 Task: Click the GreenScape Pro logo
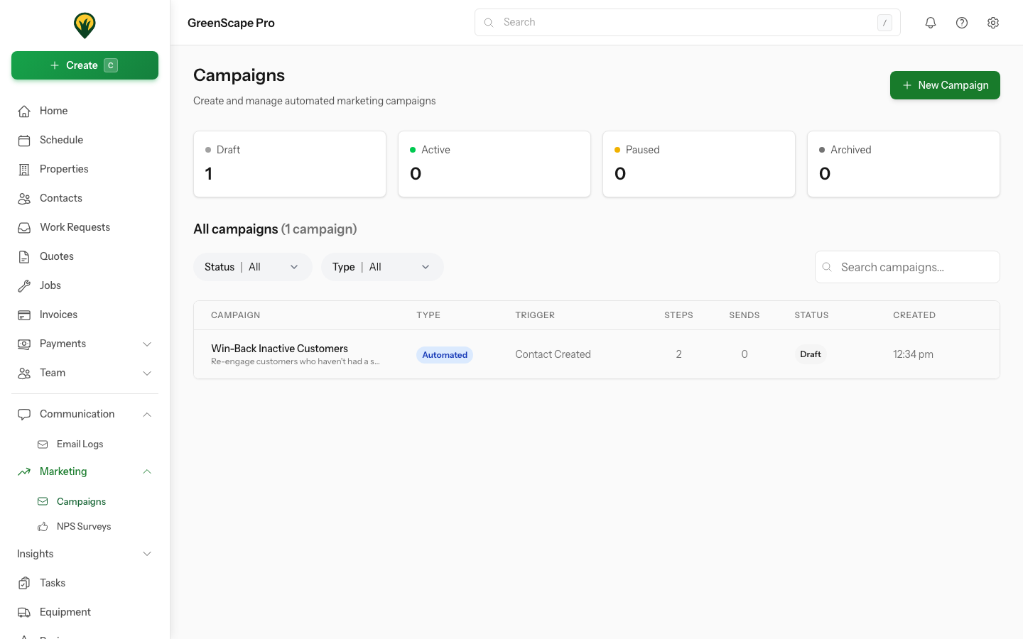pyautogui.click(x=85, y=23)
